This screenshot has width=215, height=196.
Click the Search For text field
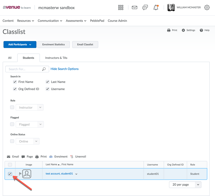24,69
